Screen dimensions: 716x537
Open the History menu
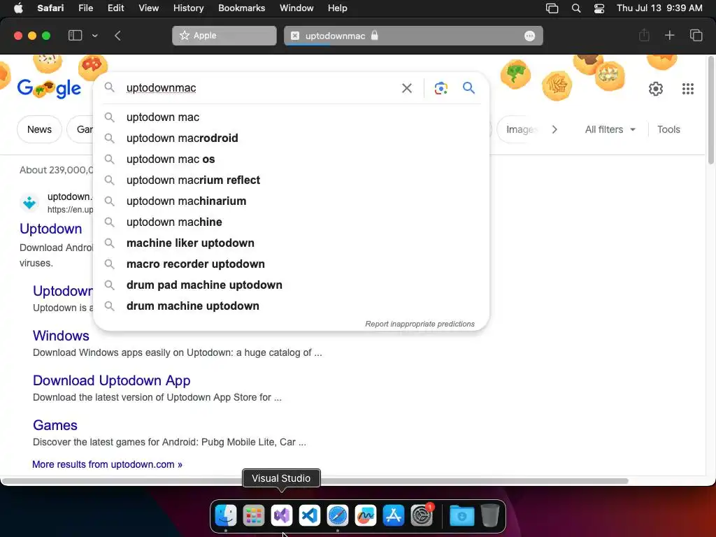[188, 8]
